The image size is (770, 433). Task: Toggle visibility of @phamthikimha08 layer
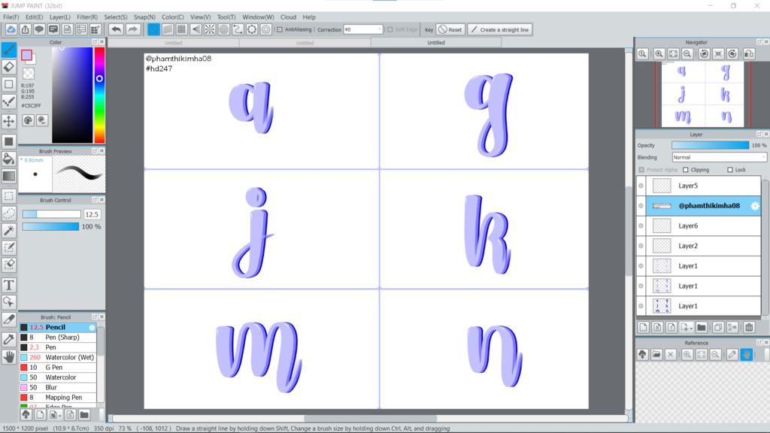(641, 206)
